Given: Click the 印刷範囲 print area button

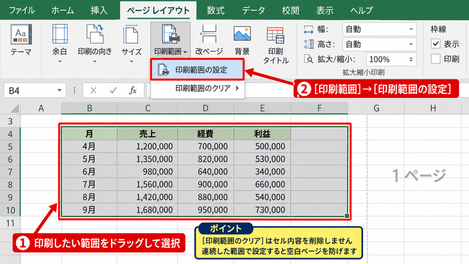Looking at the screenshot, I should [x=170, y=40].
